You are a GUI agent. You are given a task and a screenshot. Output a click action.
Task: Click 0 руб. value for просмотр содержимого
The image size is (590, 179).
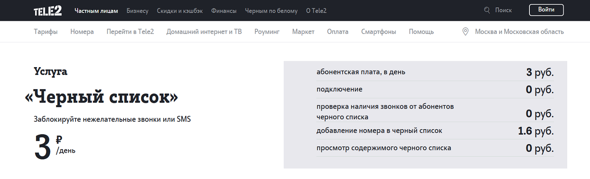click(x=540, y=148)
